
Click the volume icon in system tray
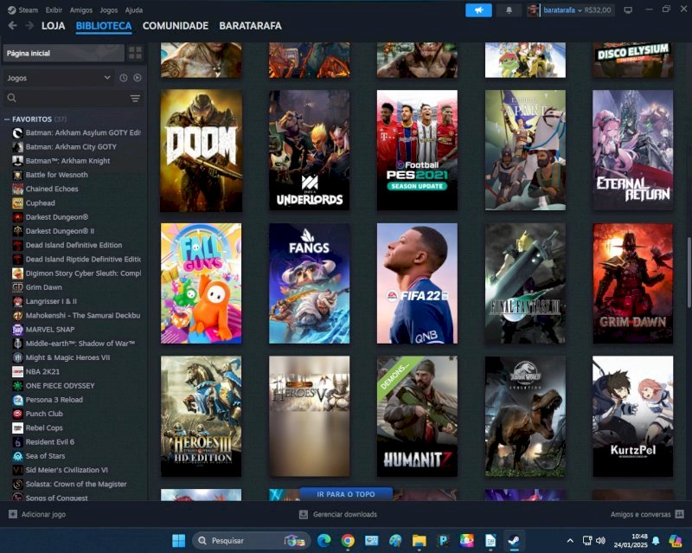coord(600,540)
